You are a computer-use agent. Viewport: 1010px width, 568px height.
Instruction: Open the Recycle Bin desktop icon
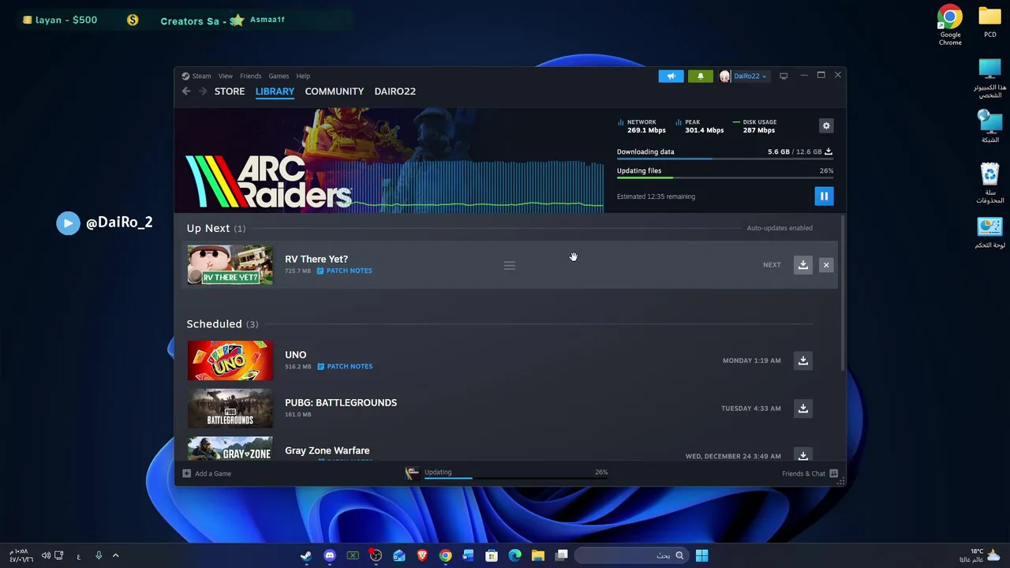coord(989,184)
